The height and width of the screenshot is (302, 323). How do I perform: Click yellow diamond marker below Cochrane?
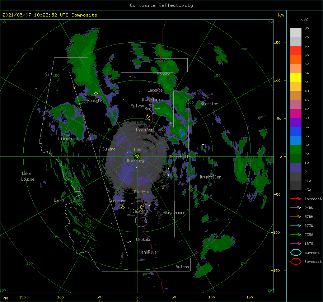tap(123, 208)
